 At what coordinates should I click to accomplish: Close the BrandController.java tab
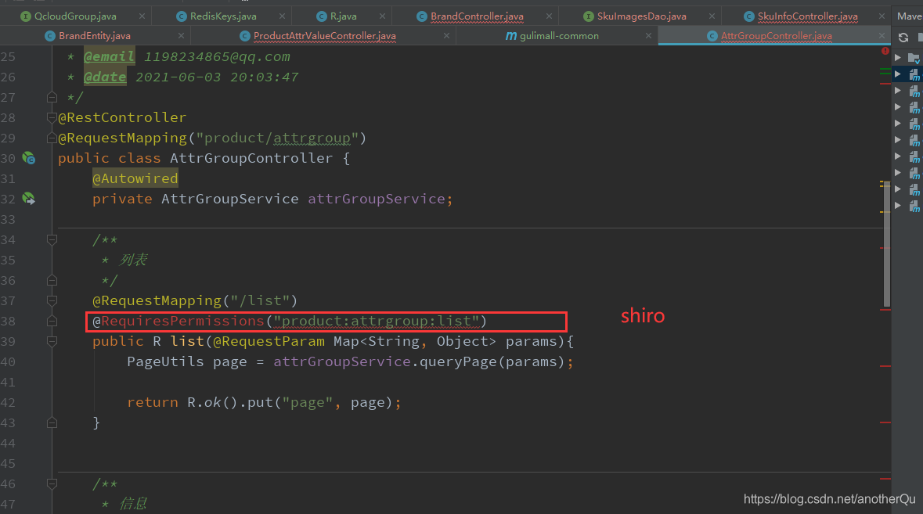(549, 16)
